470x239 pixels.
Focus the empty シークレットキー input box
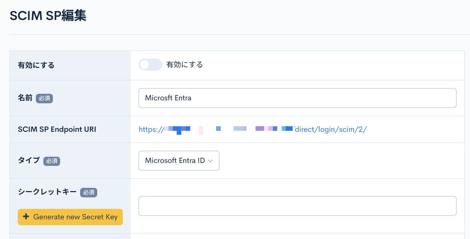[x=297, y=206]
